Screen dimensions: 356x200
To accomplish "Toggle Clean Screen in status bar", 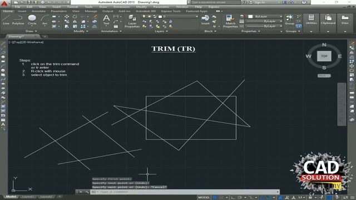I will pyautogui.click(x=345, y=198).
